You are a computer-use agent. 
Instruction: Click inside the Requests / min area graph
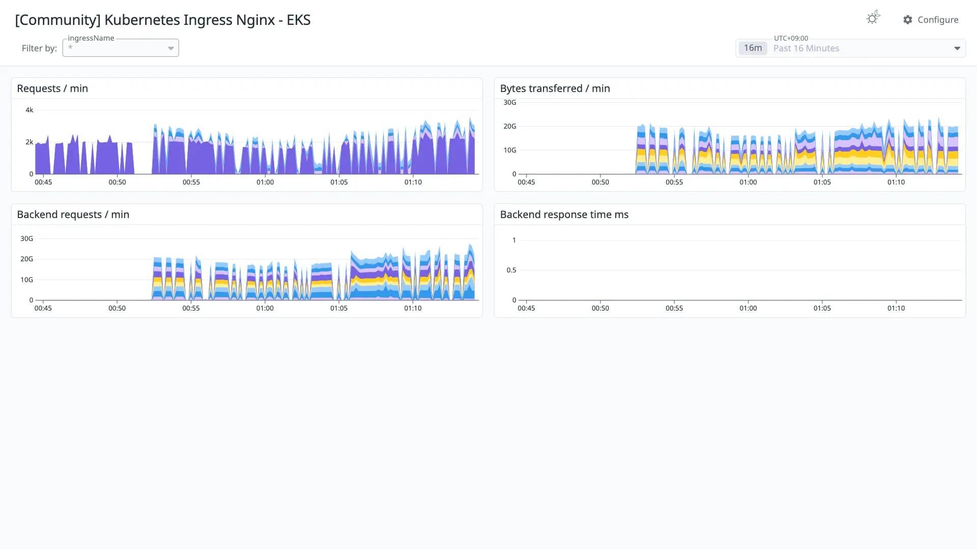[x=256, y=142]
